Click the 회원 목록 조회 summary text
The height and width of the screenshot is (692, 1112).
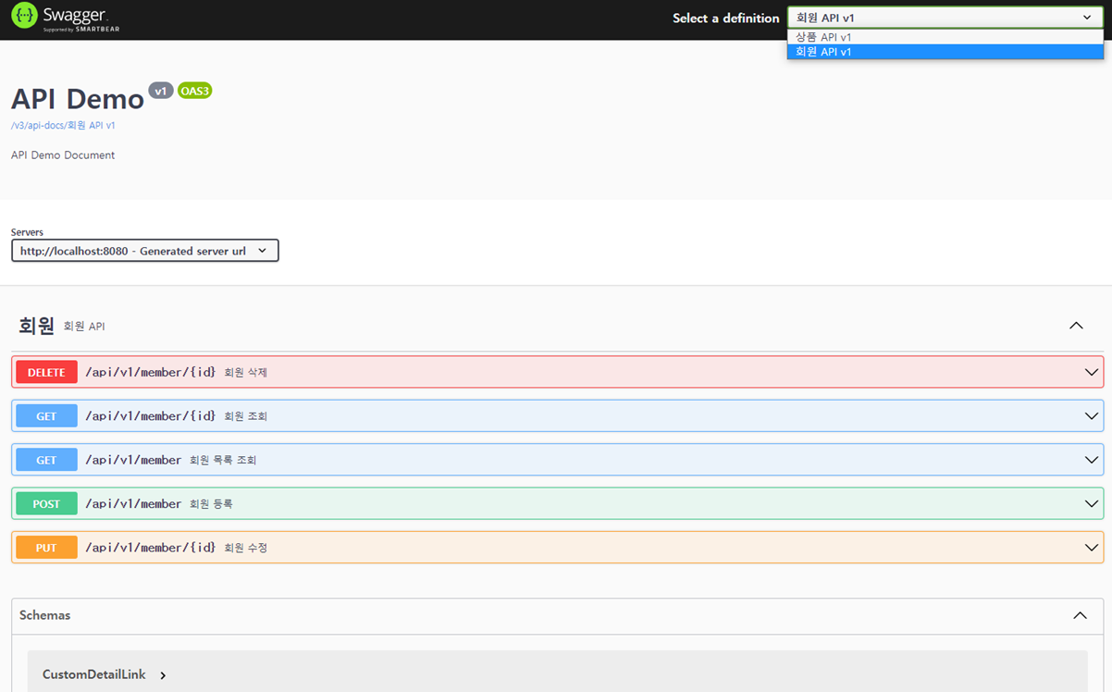tap(223, 461)
